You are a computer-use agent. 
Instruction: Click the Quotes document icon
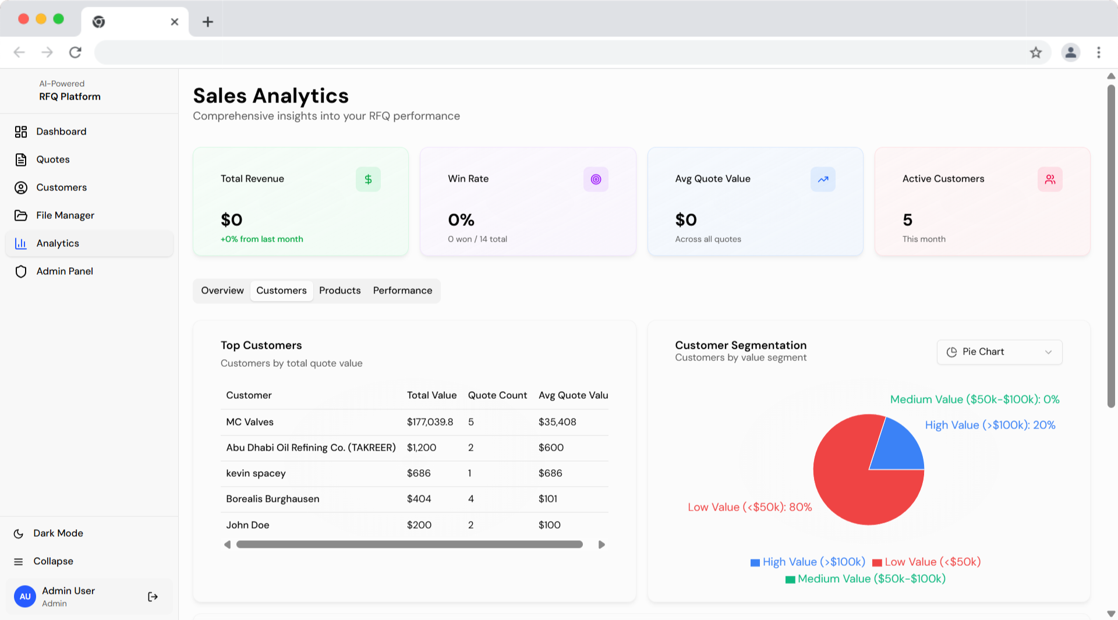[21, 160]
